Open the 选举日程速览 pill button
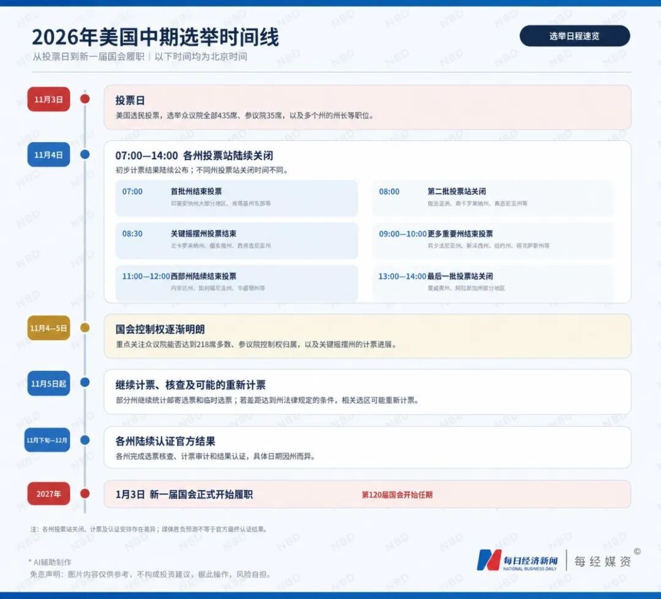 pos(575,36)
